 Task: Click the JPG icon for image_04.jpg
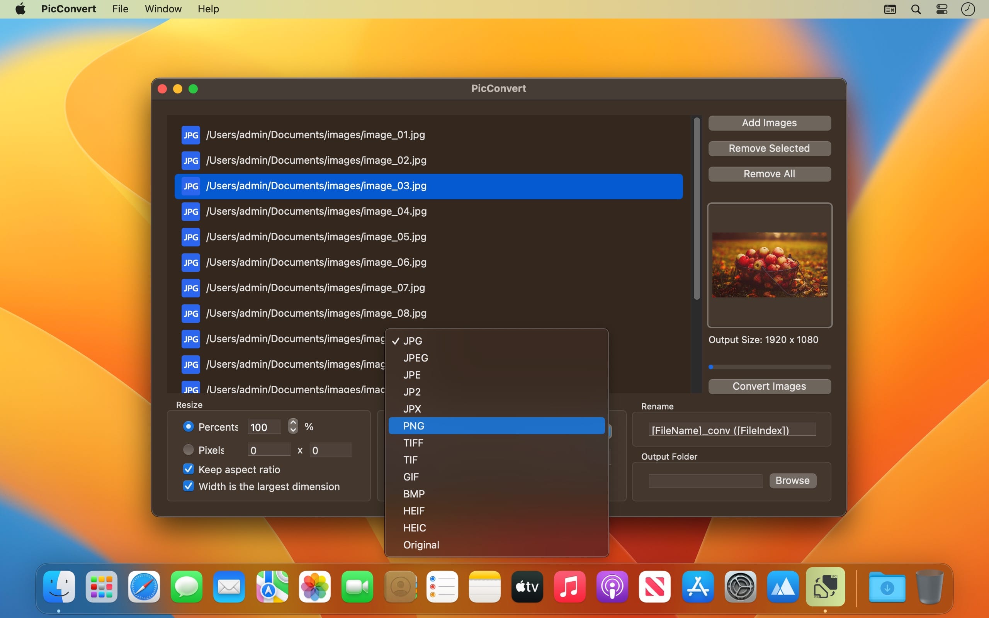click(190, 211)
